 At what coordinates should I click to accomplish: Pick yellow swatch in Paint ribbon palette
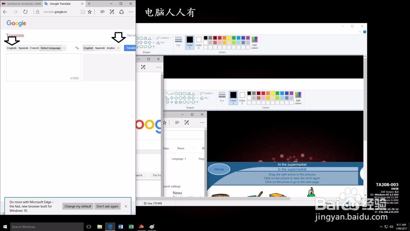coord(229,38)
